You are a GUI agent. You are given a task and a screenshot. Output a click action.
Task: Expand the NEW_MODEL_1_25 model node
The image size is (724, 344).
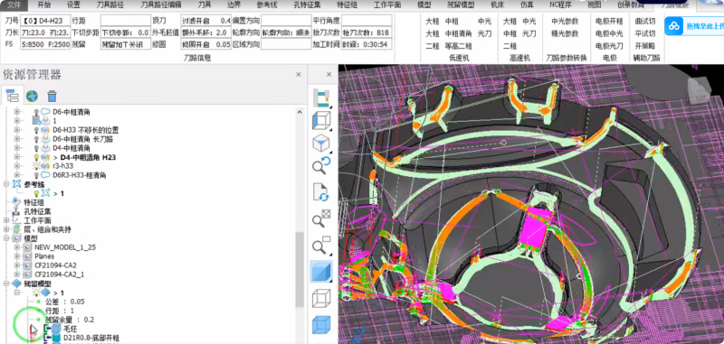tap(17, 247)
